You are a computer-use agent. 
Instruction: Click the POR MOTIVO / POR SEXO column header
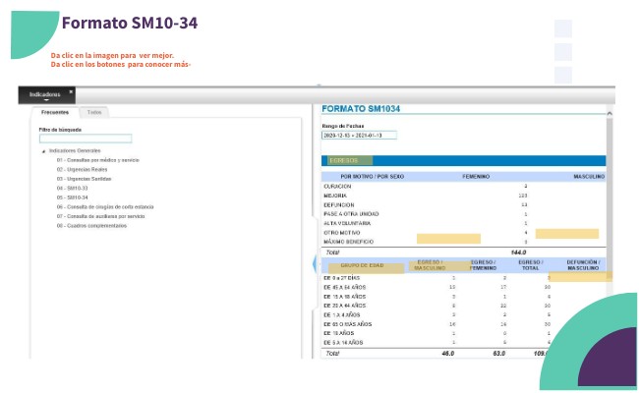click(x=372, y=176)
